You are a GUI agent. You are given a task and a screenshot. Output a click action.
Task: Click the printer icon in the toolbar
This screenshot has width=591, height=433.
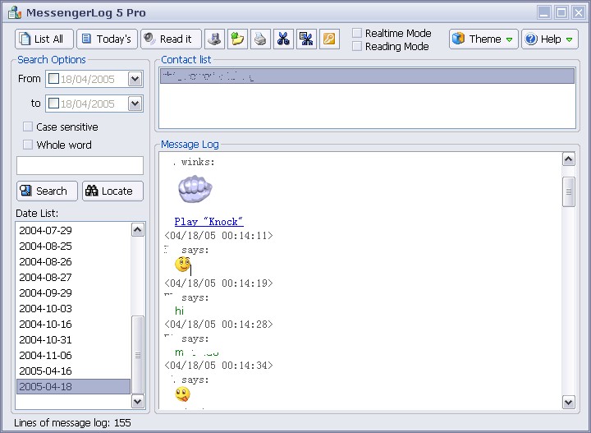(260, 39)
